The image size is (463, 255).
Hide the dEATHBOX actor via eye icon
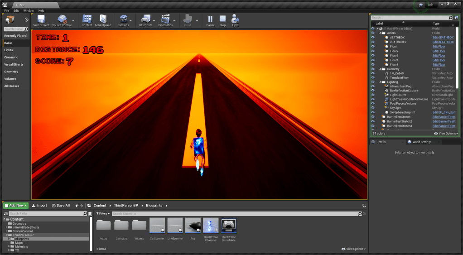point(373,37)
